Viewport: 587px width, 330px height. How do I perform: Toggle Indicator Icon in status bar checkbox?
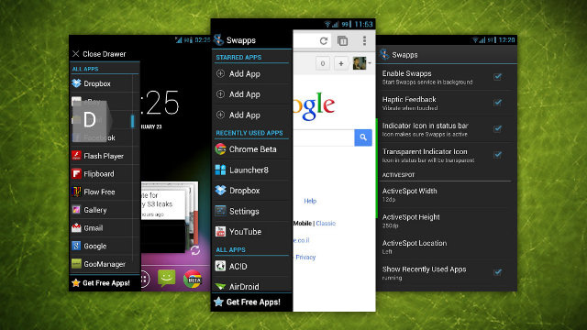click(497, 128)
